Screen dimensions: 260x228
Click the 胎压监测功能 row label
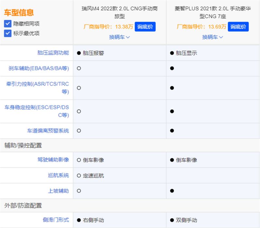[53, 53]
